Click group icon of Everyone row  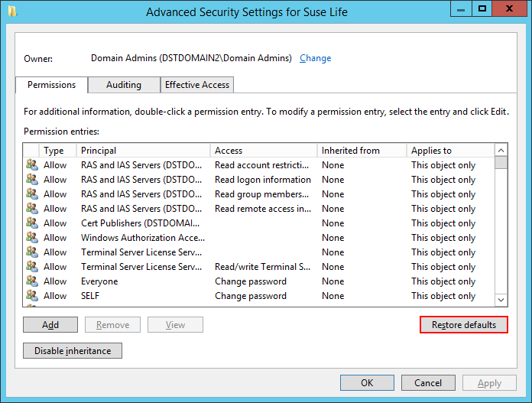[x=32, y=281]
